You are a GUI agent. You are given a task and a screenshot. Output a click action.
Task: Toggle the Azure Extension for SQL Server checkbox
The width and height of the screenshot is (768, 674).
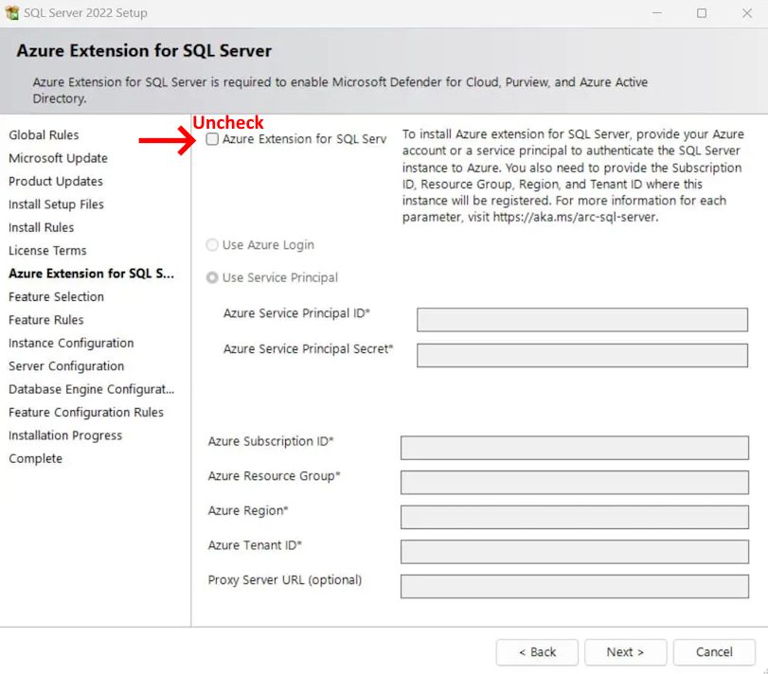[x=213, y=139]
